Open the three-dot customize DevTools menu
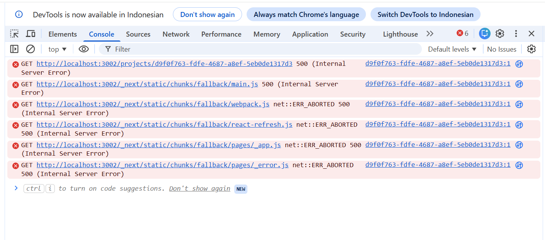Viewport: 545px width, 240px height. coord(516,34)
